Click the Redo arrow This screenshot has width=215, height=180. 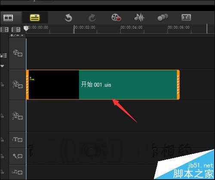coord(92,18)
